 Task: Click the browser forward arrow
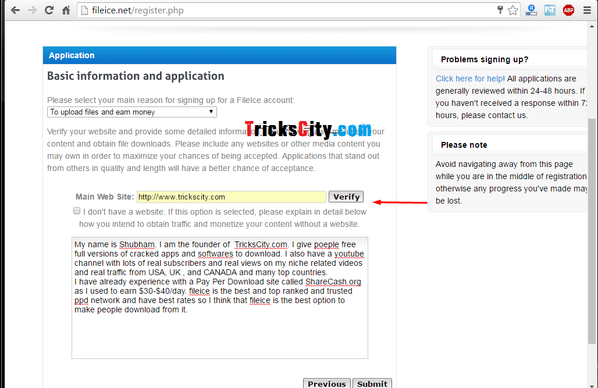tap(33, 10)
